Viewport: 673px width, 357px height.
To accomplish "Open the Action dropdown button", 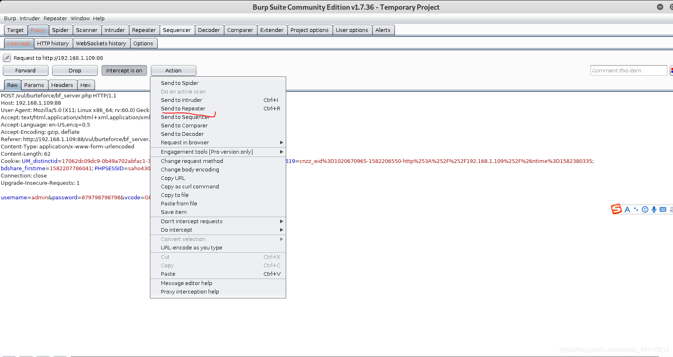I will click(x=173, y=70).
